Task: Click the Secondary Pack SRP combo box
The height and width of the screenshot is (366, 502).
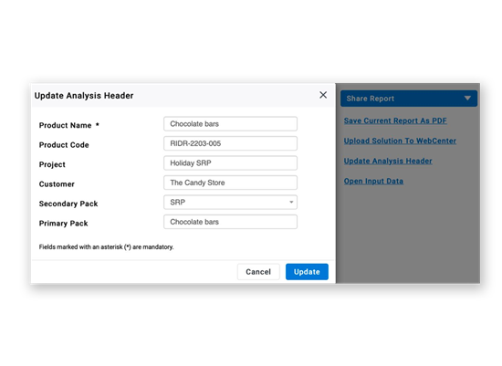Action: pos(230,202)
